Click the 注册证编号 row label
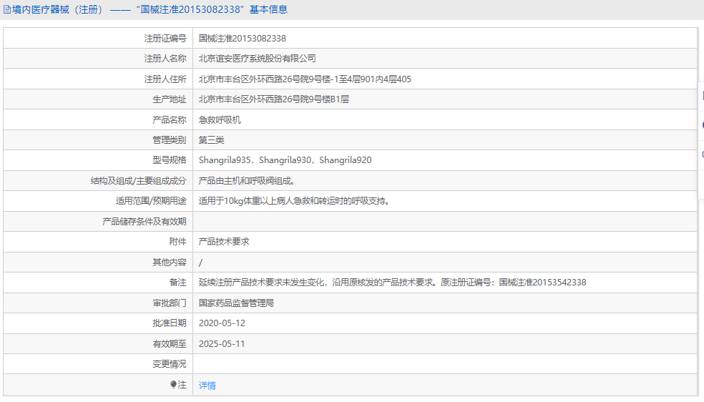Screen dimensions: 704x402 click(x=165, y=39)
